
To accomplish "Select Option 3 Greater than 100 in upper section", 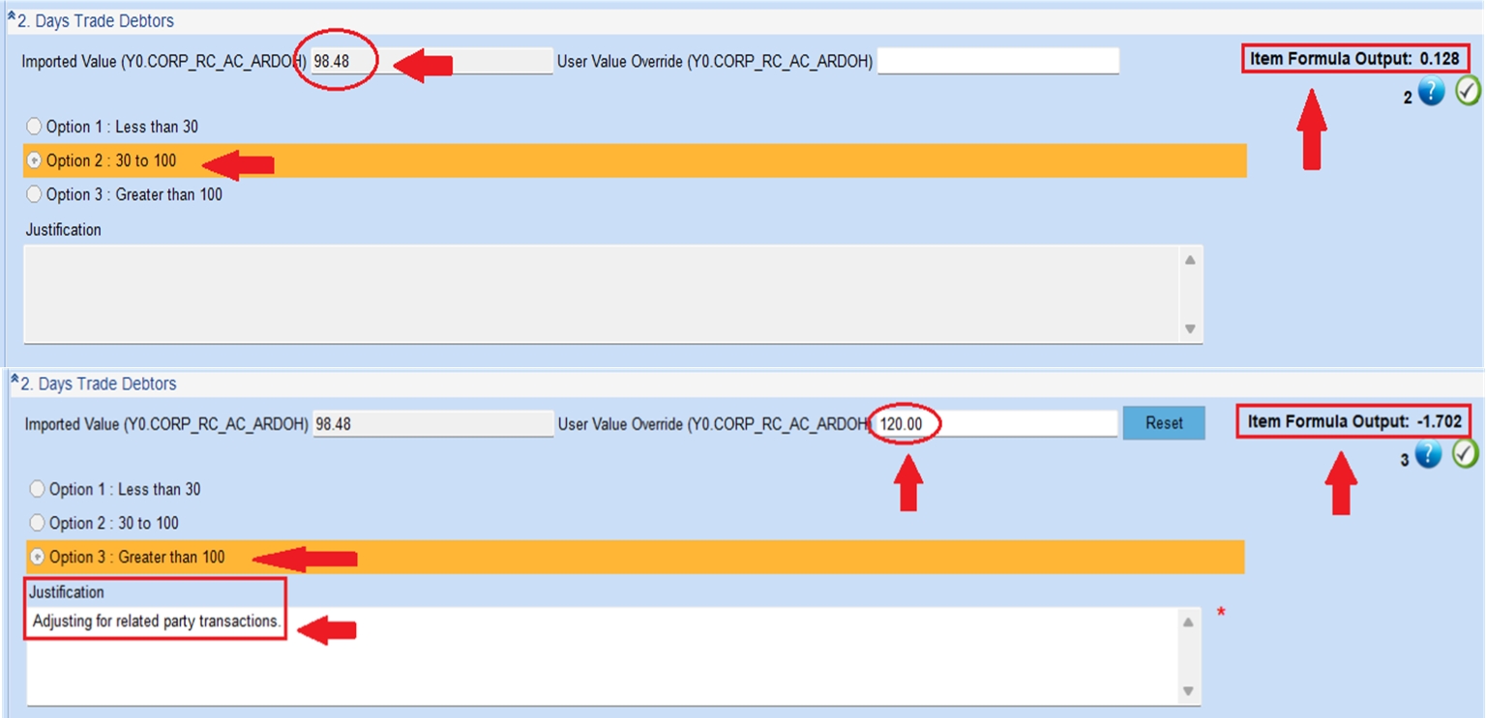I will pos(35,194).
